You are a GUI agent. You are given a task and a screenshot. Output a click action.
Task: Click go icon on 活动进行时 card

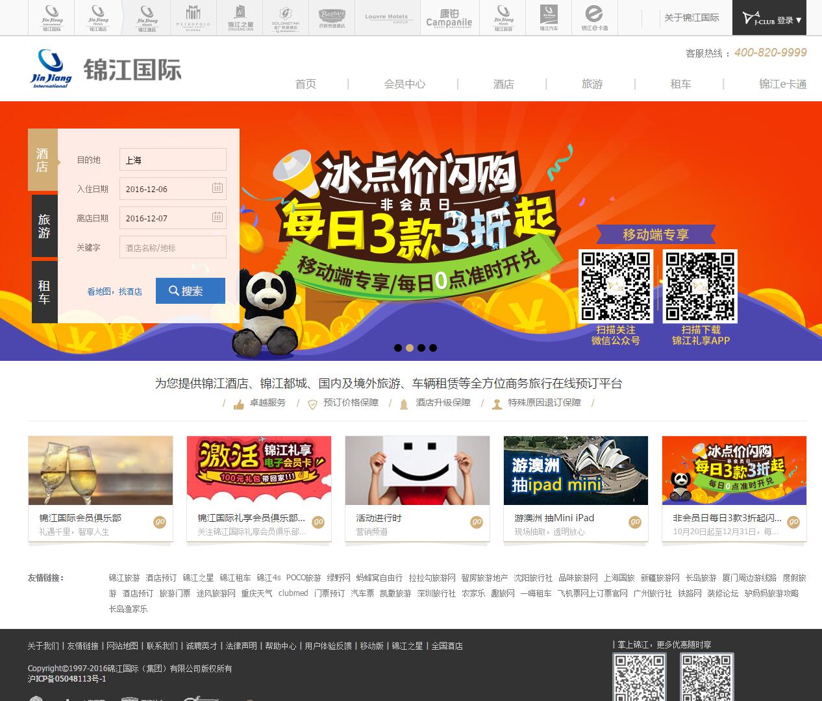[x=477, y=522]
